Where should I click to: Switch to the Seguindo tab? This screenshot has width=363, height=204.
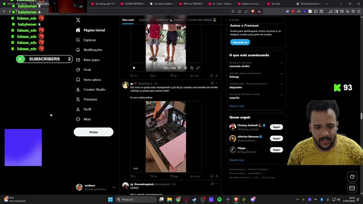145,20
